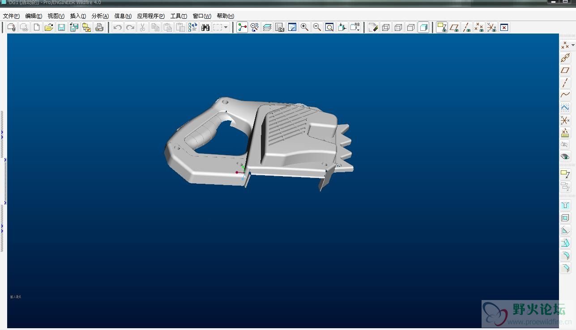Click the repaint screen icon
Screen dimensions: 576x330
click(292, 27)
